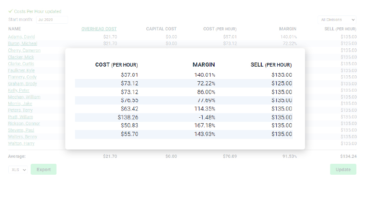
Task: Click the average cost $70.09
Action: pos(230,156)
